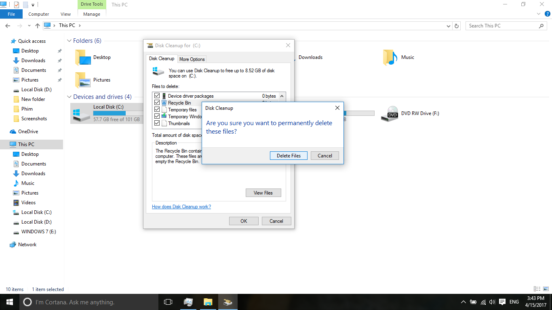
Task: Switch to the More Options tab
Action: pyautogui.click(x=192, y=59)
